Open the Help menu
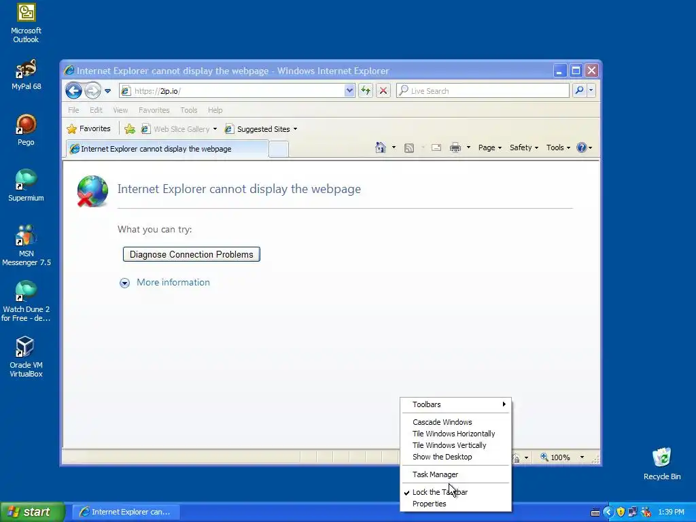Screen dimensions: 696x522 point(215,110)
